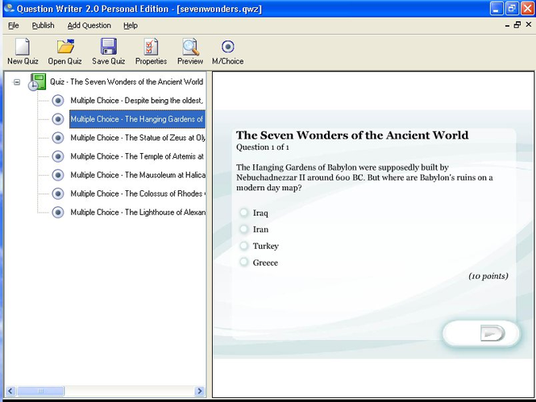The image size is (536, 402).
Task: Minimize the inner document window
Action: point(507,25)
